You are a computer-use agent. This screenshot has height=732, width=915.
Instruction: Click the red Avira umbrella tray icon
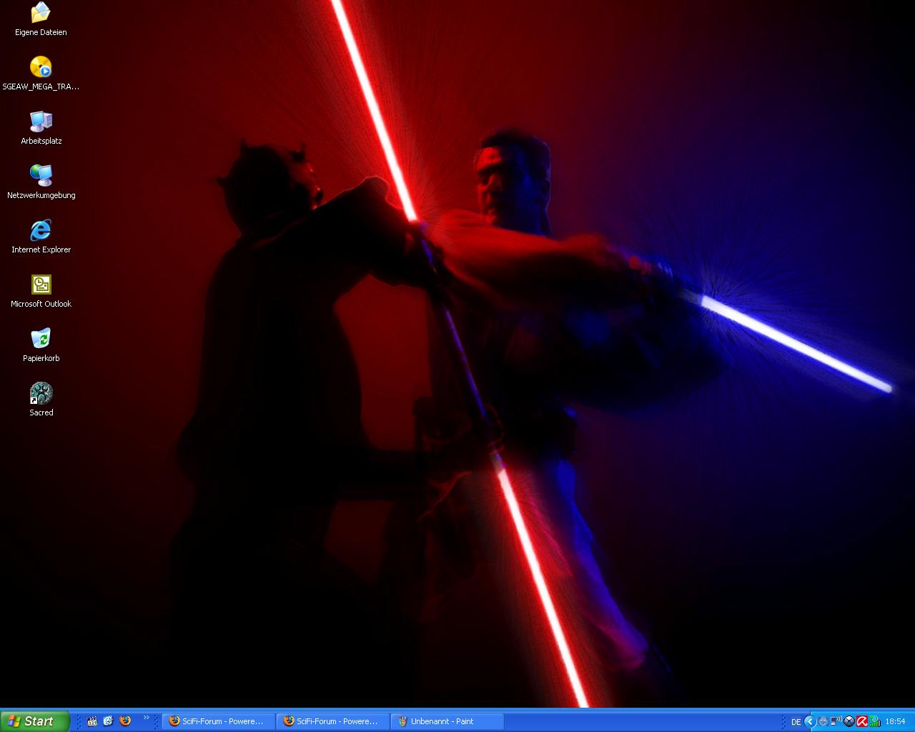tap(862, 721)
